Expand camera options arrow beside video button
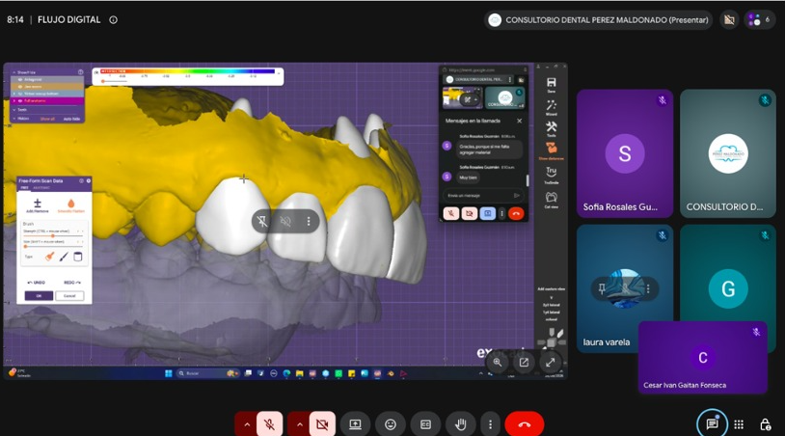 299,424
